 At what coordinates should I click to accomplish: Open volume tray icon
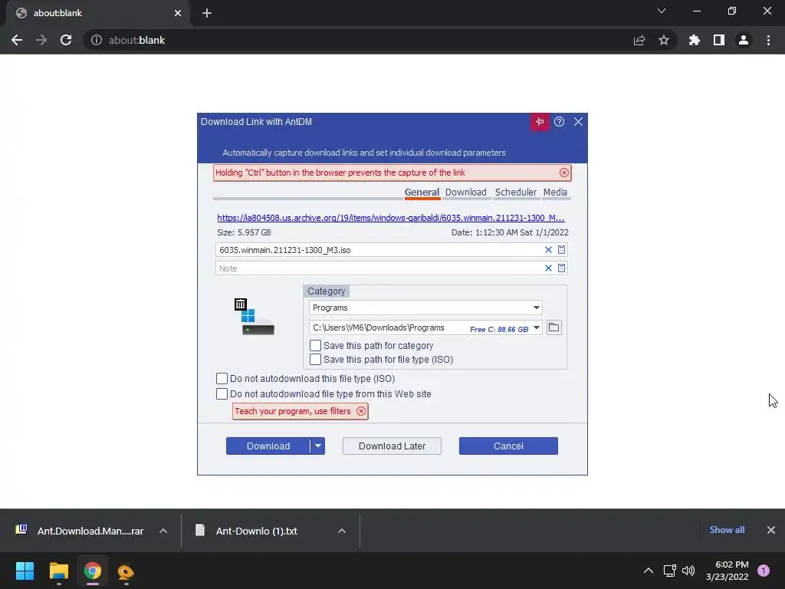coord(688,571)
